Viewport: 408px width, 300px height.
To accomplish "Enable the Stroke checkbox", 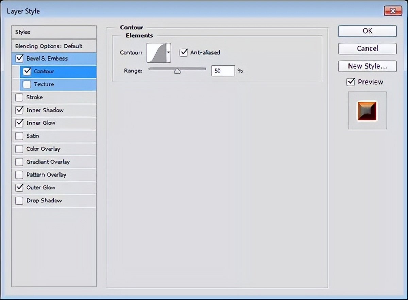I will pyautogui.click(x=19, y=97).
